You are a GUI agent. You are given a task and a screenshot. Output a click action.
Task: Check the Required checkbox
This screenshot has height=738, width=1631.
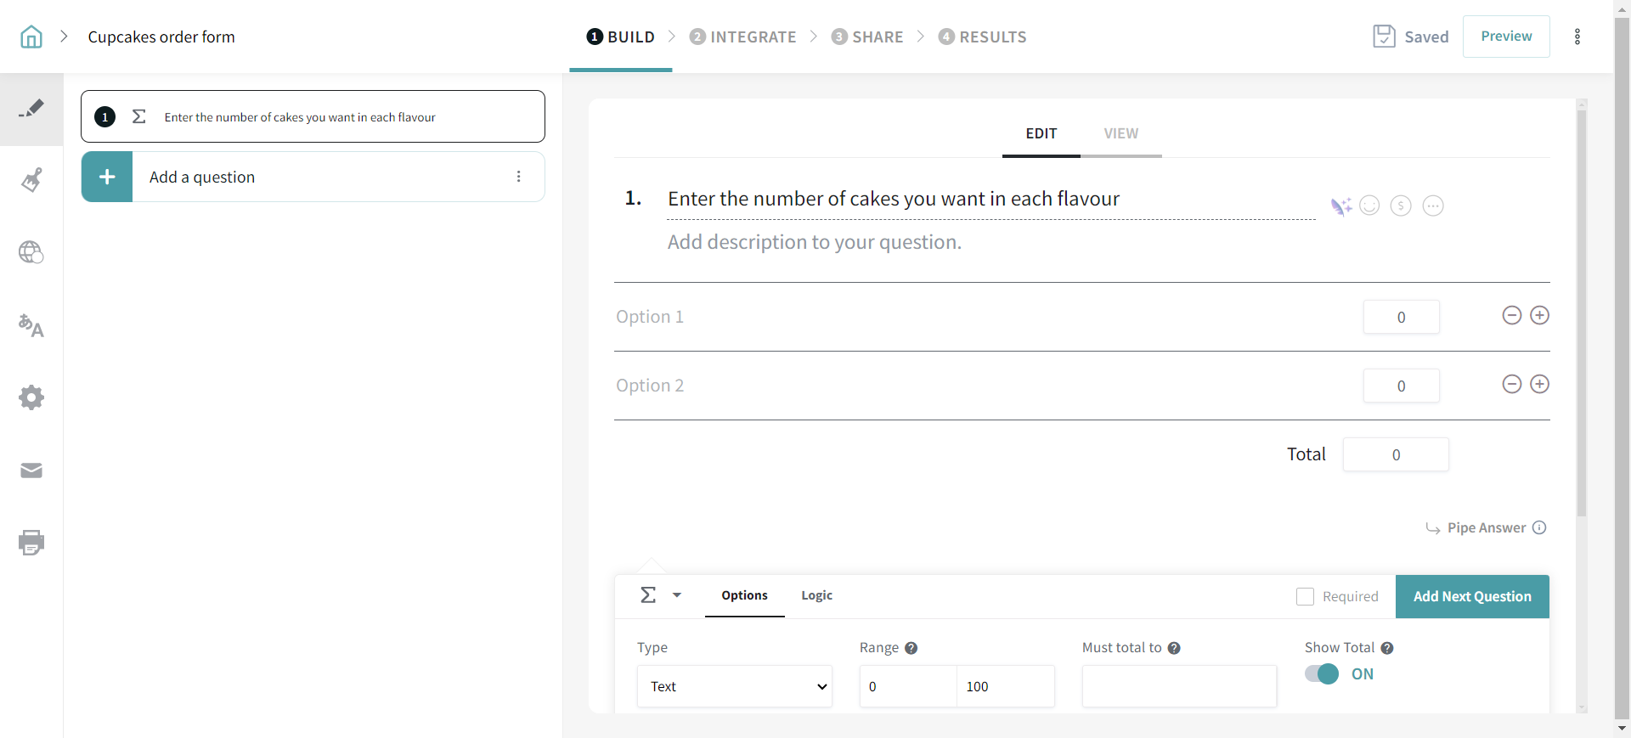point(1305,597)
